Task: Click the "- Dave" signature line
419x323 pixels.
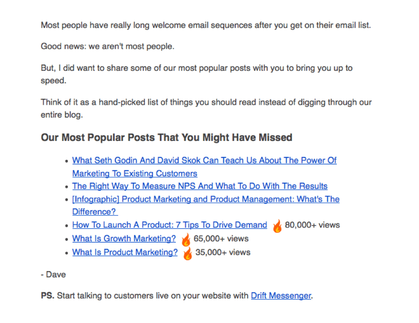Action: [53, 274]
